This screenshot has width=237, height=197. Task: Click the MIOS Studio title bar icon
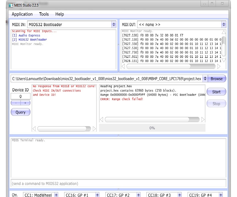click(11, 5)
